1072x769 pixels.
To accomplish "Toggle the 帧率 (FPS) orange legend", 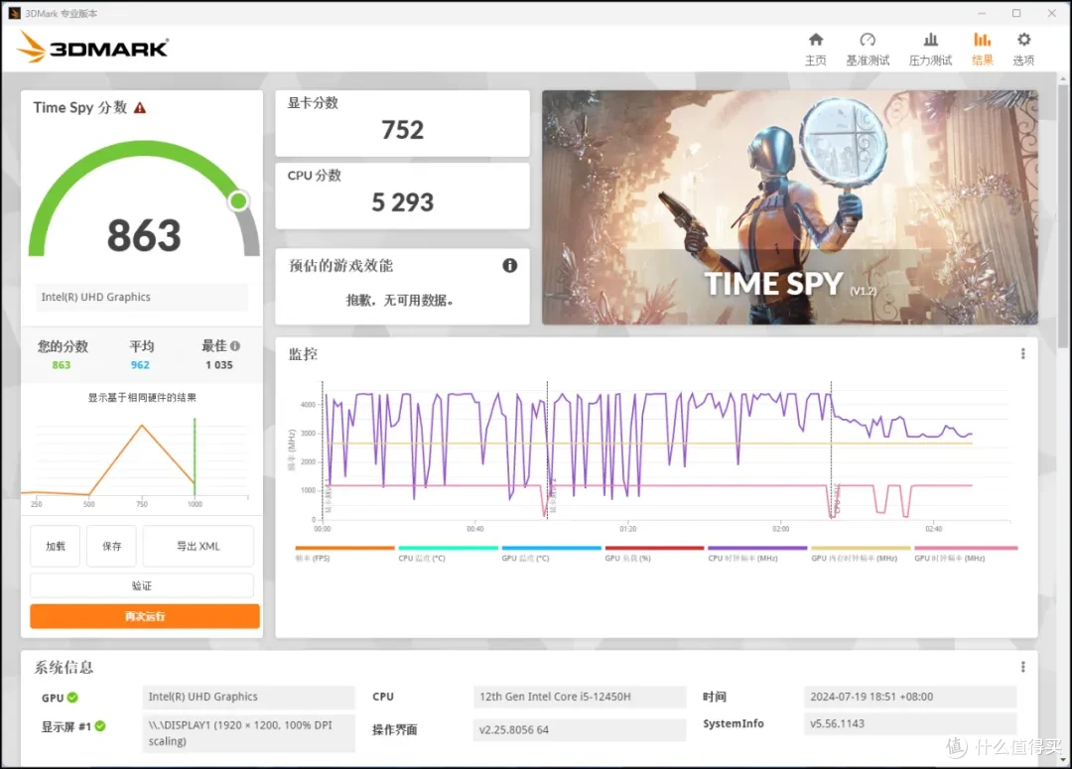I will click(x=344, y=553).
